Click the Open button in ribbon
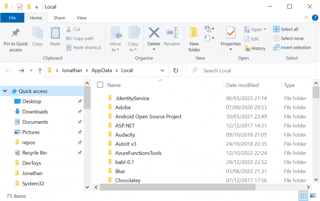Screen dimensions: 320x201 click(x=253, y=29)
